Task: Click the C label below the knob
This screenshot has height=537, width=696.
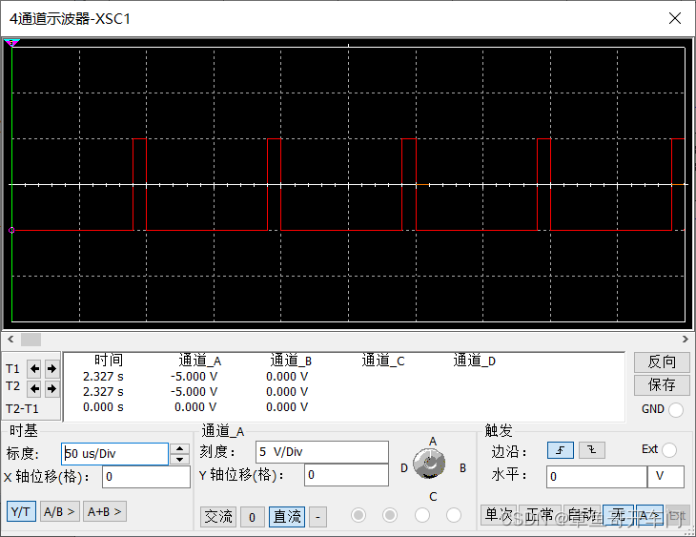Action: (x=433, y=496)
